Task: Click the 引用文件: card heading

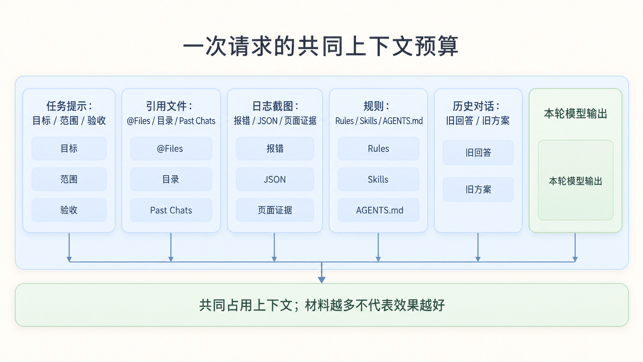Action: click(x=169, y=106)
